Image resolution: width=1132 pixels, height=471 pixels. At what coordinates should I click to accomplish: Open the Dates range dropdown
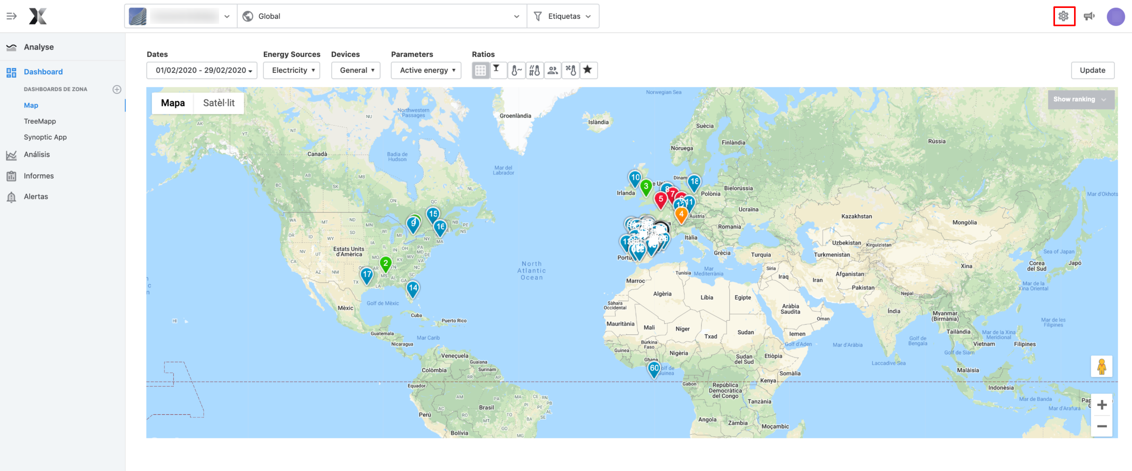(202, 70)
